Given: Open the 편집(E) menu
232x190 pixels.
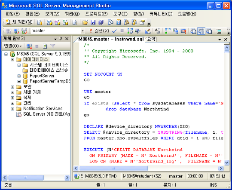Looking at the screenshot, I should click(32, 14).
